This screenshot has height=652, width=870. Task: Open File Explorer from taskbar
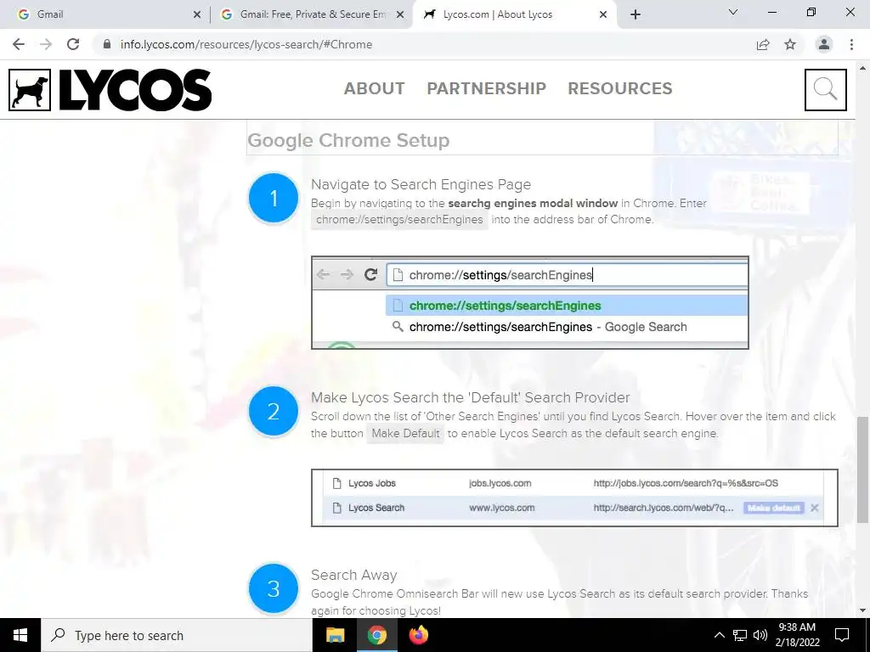tap(335, 635)
